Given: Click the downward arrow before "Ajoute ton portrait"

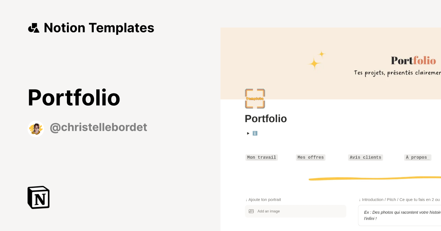Looking at the screenshot, I should [x=246, y=199].
